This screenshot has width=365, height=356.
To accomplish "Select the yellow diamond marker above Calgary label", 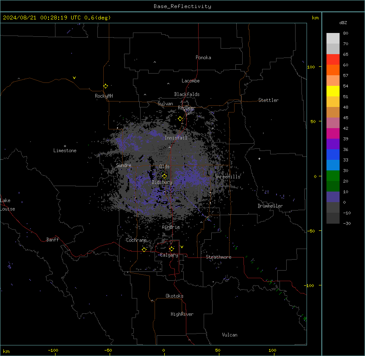I will coord(171,249).
